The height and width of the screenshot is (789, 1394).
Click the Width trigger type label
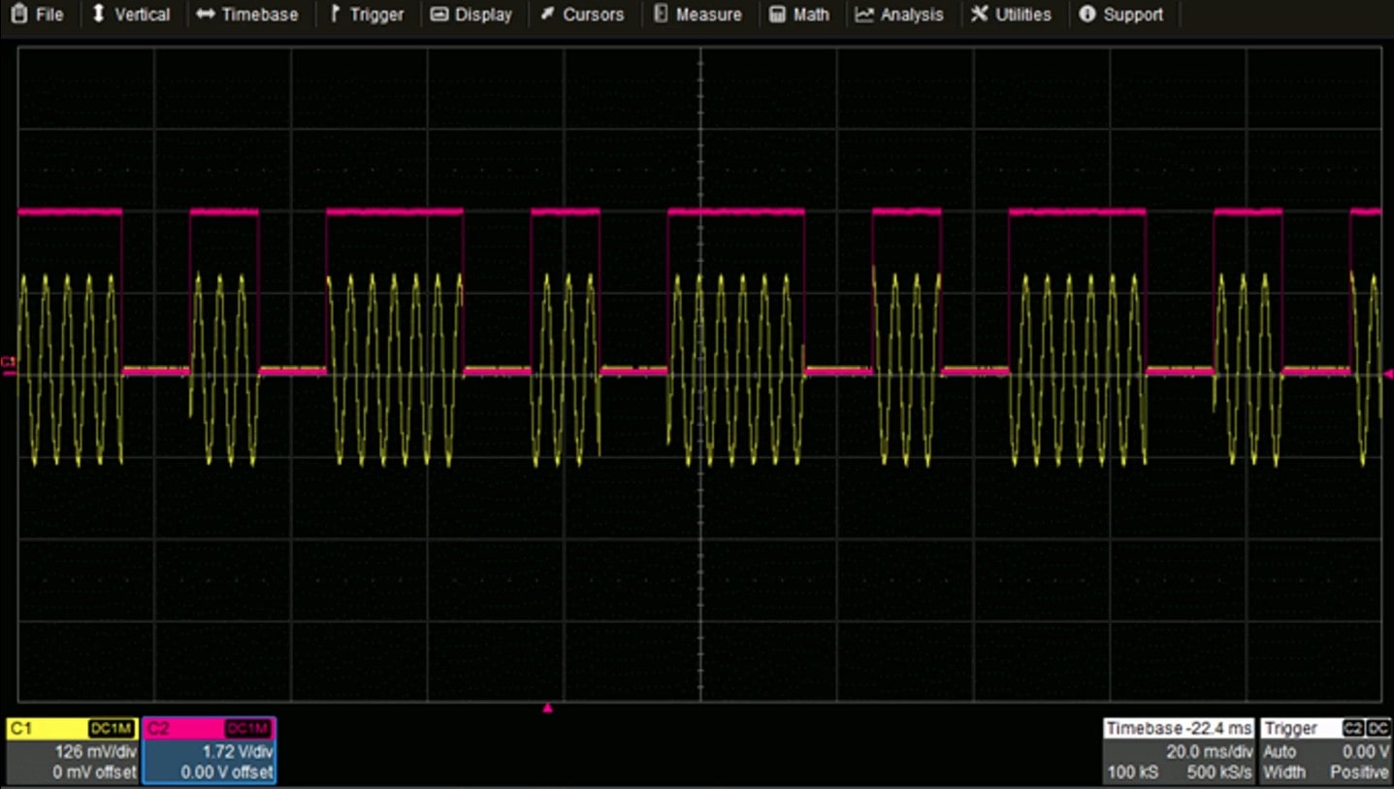tap(1282, 773)
